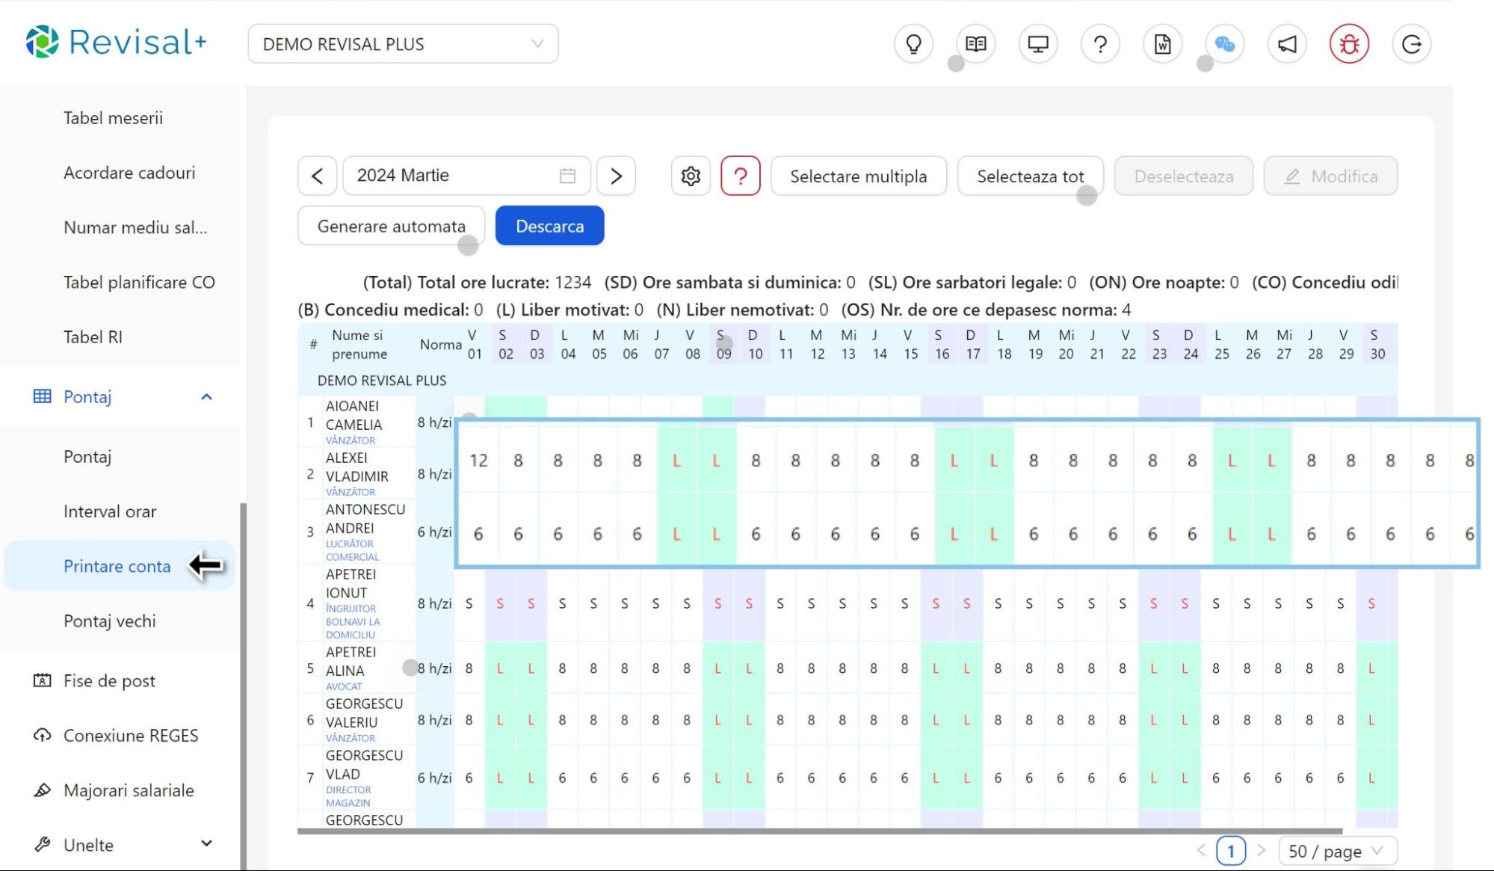Collapse the Pontaj sidebar section
Image resolution: width=1494 pixels, height=871 pixels.
click(x=206, y=397)
